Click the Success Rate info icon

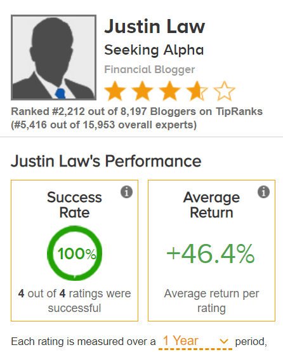126,192
